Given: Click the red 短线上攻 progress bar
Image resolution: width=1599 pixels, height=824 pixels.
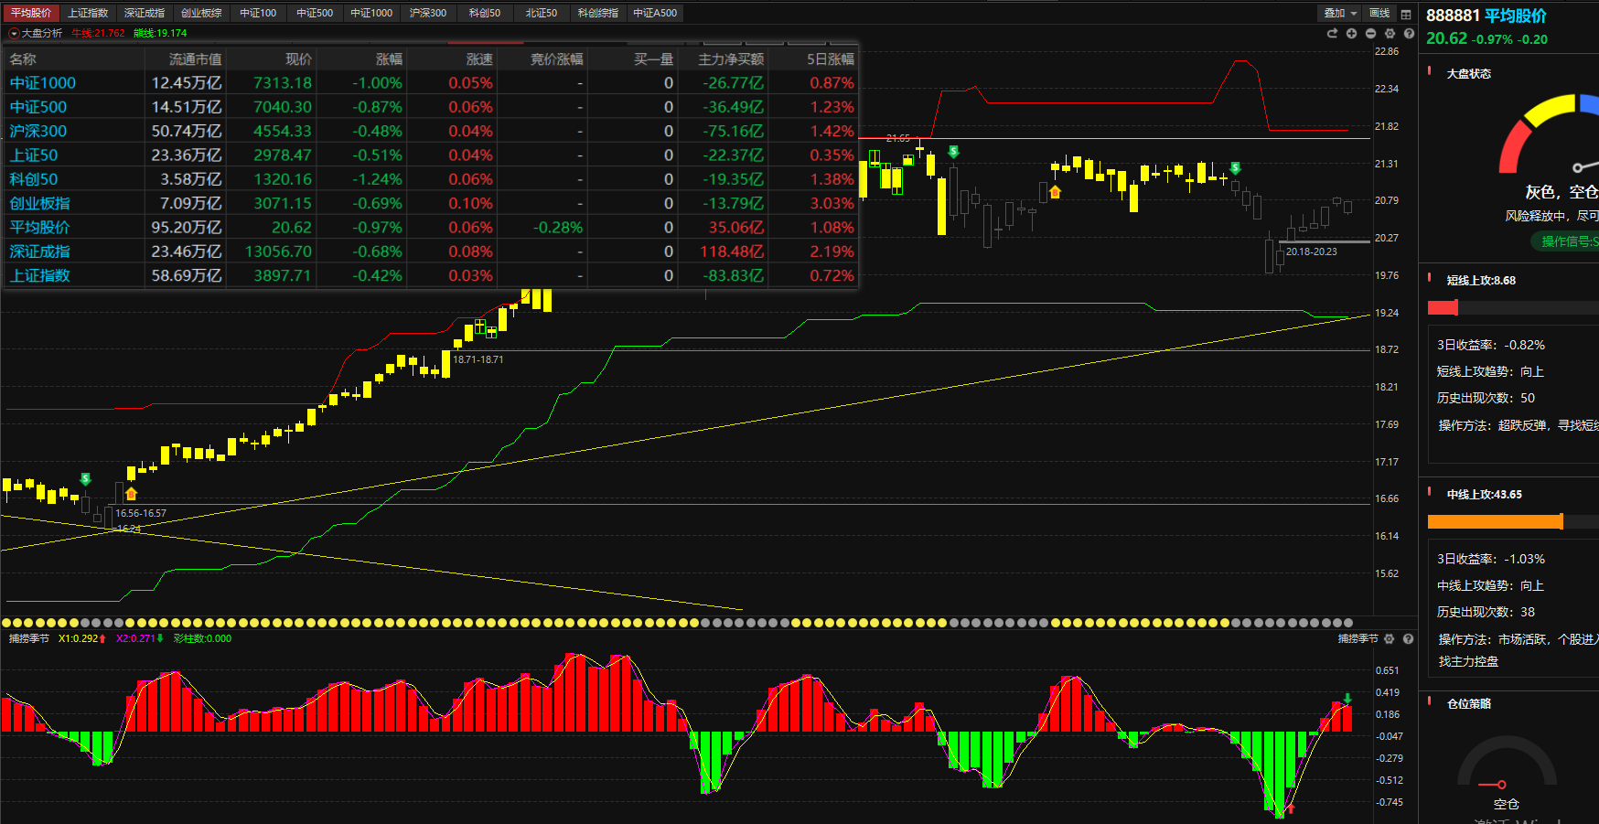Looking at the screenshot, I should point(1443,308).
